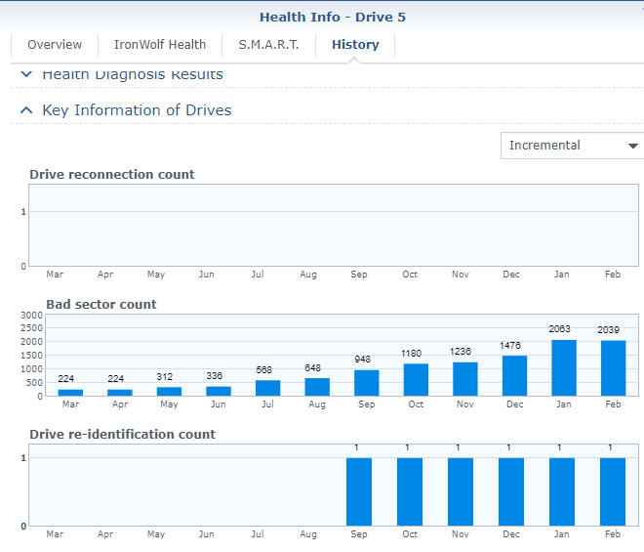Click the Drive re-identification count chart title
This screenshot has height=552, width=644.
click(122, 435)
